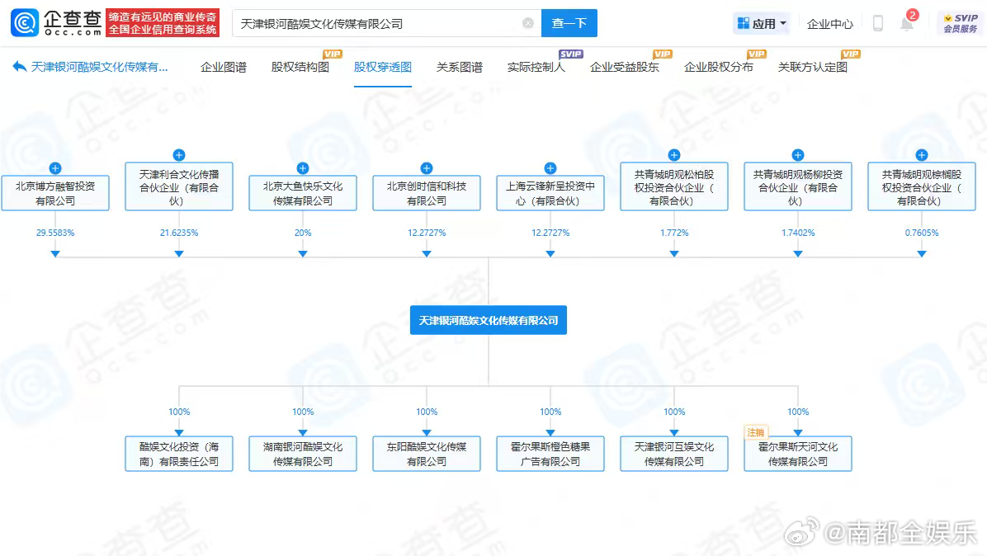
Task: Click the company name breadcrumb link
Action: pos(100,67)
